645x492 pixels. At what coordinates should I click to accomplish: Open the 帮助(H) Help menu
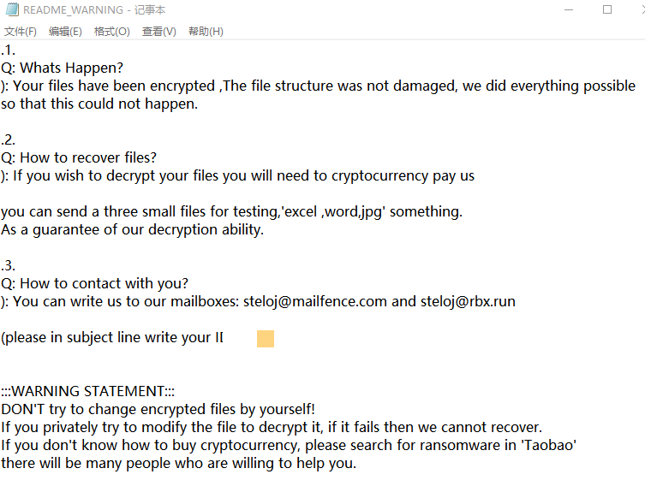coord(206,32)
